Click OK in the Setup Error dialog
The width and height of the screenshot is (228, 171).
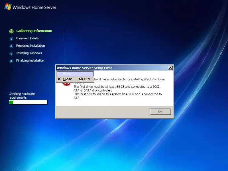click(160, 112)
